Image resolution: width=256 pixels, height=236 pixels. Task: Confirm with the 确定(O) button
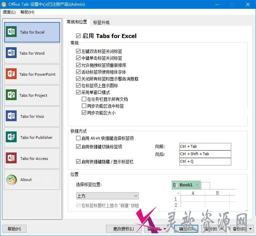coord(186,229)
